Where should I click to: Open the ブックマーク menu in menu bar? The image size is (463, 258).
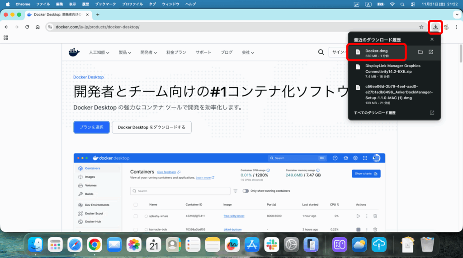106,4
